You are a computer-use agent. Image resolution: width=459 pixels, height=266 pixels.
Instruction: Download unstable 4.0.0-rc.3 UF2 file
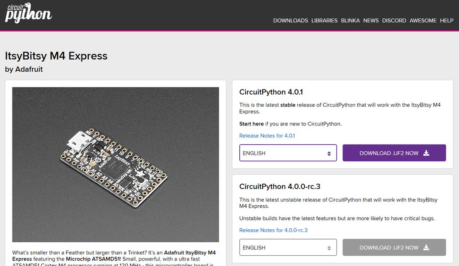click(x=394, y=247)
